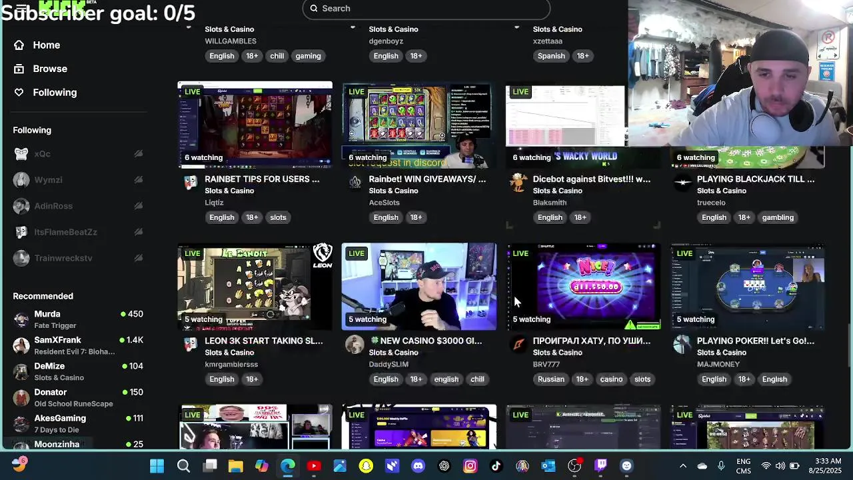Viewport: 853px width, 480px height.
Task: Toggle notification bell for Wymzi
Action: pos(139,180)
